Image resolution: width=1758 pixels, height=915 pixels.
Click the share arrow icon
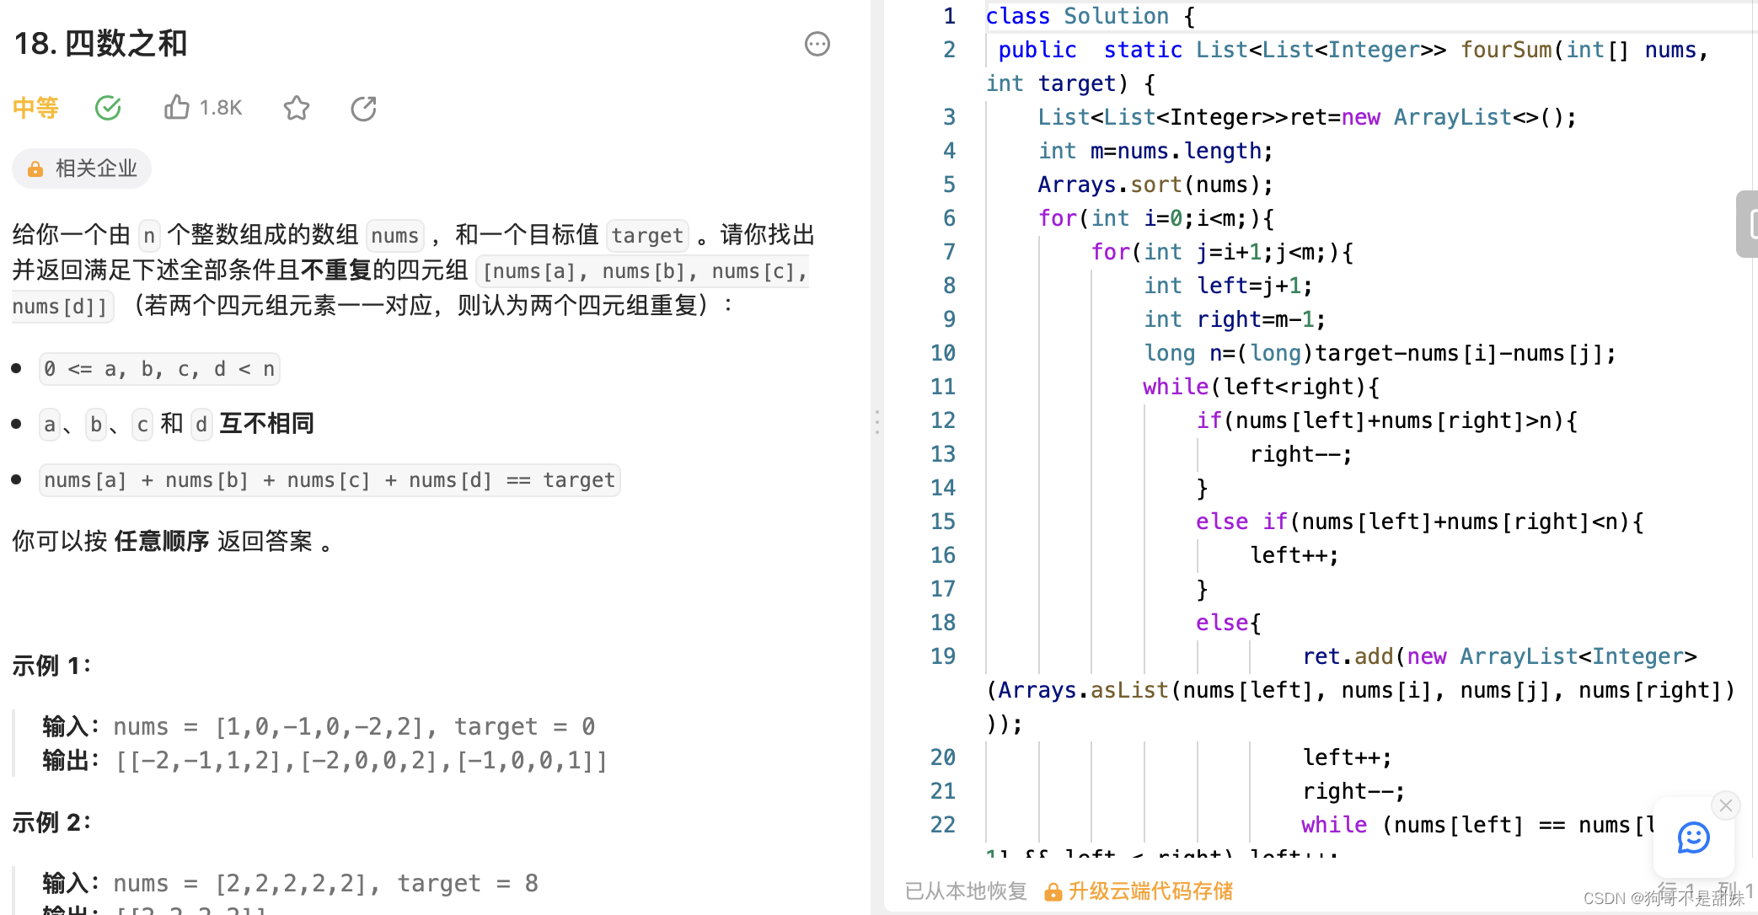363,108
